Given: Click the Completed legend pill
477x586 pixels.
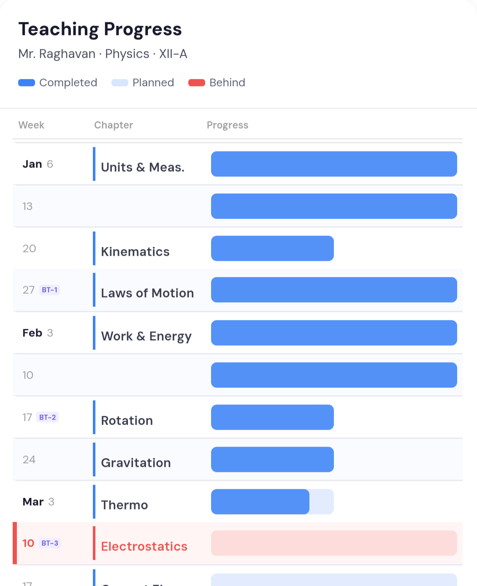Looking at the screenshot, I should click(26, 83).
